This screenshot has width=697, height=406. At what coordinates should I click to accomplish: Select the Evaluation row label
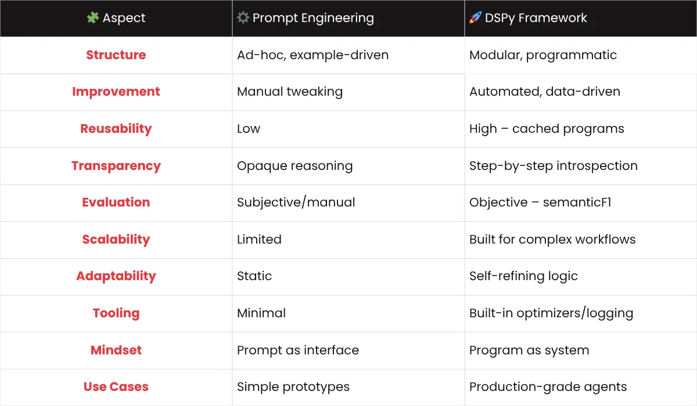(116, 202)
